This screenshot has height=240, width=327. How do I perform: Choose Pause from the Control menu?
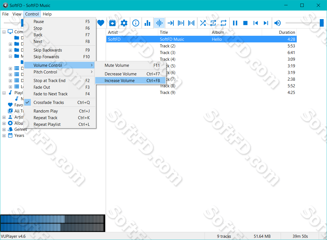tap(60, 21)
